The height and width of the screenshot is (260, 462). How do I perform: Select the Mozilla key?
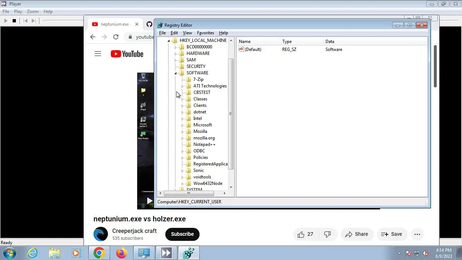click(x=200, y=131)
